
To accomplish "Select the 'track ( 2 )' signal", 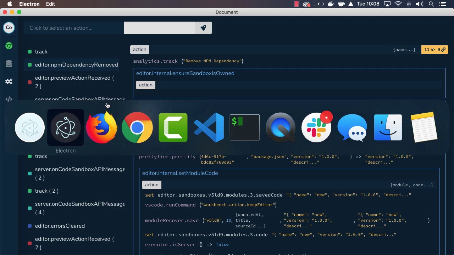I will (46, 191).
